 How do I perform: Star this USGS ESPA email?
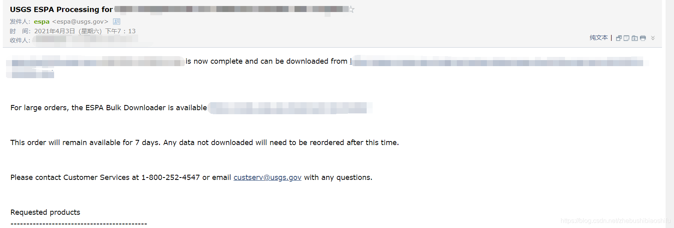tap(351, 9)
